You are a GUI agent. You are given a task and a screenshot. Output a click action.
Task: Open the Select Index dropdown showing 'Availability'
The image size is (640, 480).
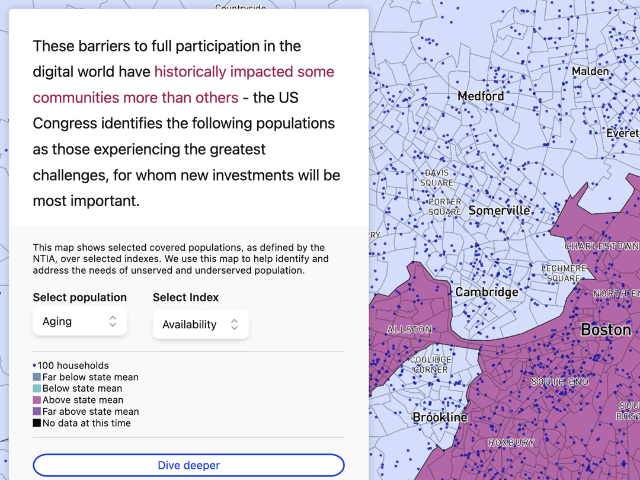click(200, 324)
